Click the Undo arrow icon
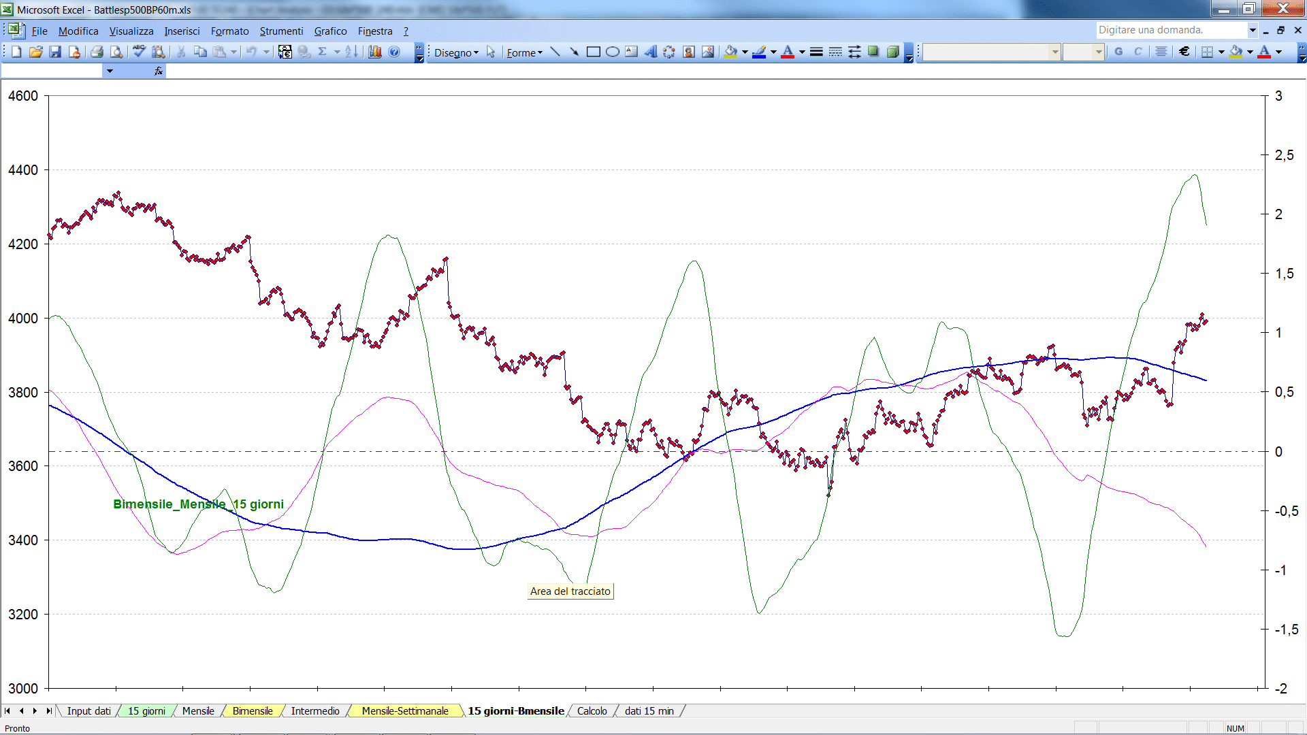1307x735 pixels. point(251,52)
